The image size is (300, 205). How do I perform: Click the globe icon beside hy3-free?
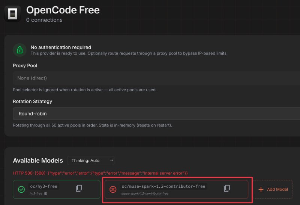click(45, 193)
